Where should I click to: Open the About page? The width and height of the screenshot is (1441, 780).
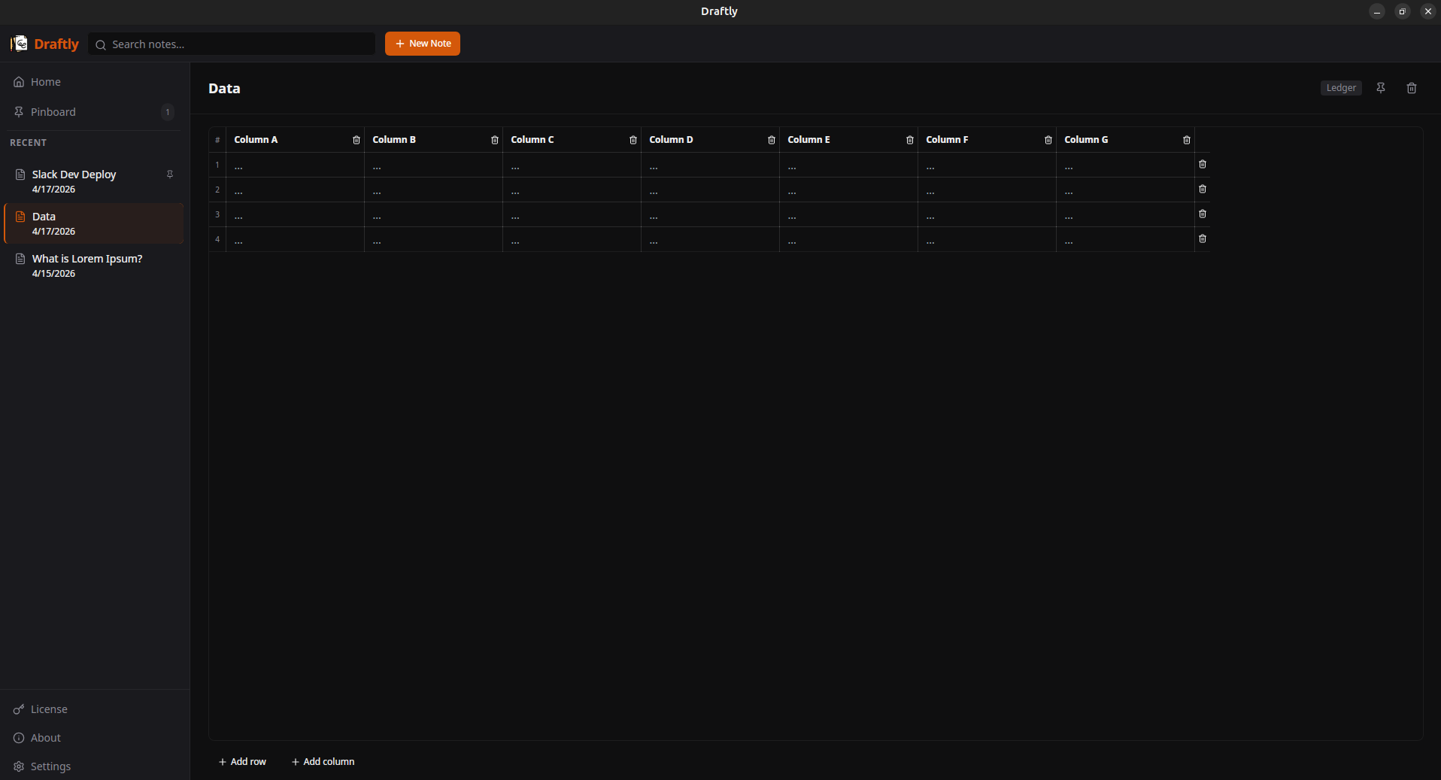95,738
